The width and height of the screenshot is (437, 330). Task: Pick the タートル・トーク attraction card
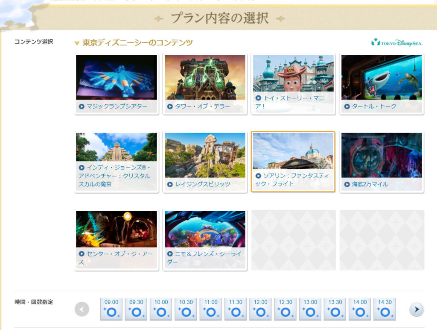coord(382,84)
